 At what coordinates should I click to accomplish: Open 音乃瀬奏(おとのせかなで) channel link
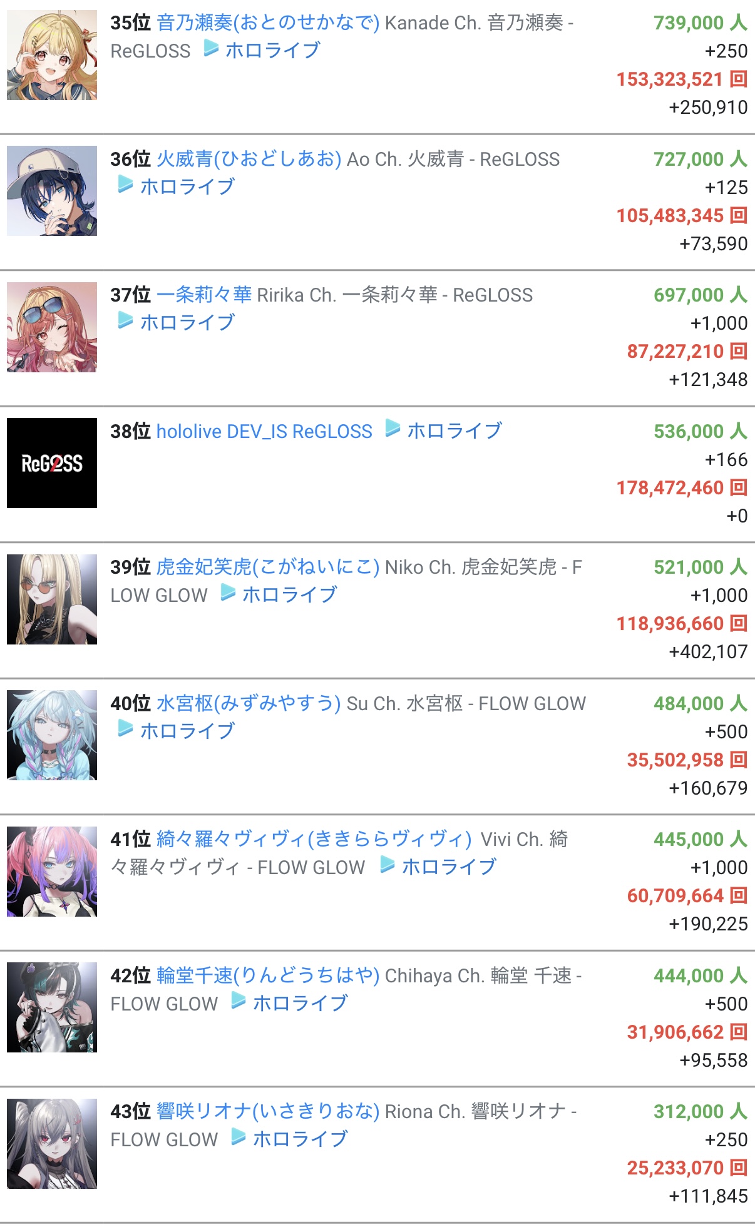[268, 23]
